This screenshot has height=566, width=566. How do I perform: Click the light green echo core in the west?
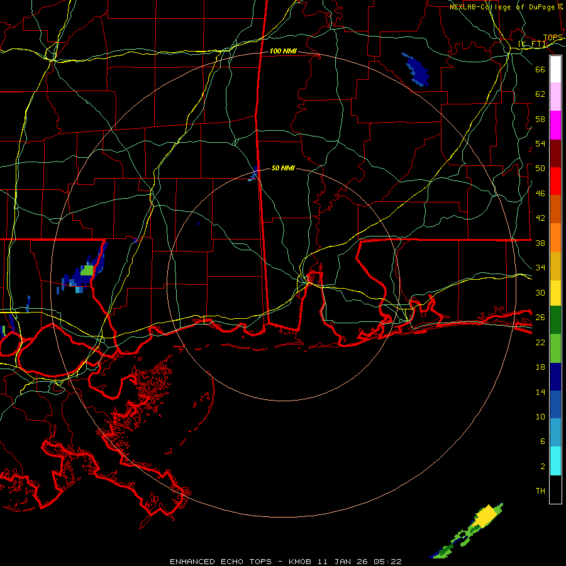click(87, 270)
